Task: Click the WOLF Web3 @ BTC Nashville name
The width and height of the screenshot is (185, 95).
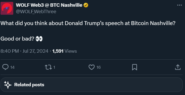Action: tap(49, 5)
